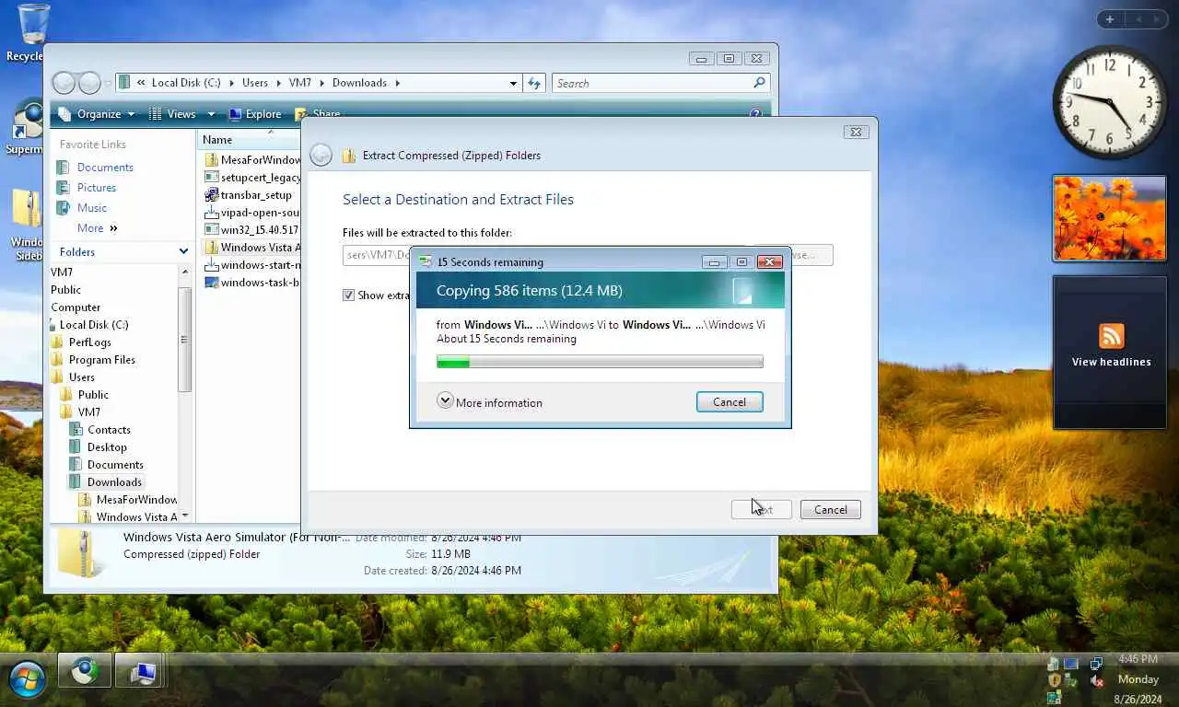Viewport: 1179px width, 707px height.
Task: Click the folder tree scrollbar
Action: pos(184,341)
